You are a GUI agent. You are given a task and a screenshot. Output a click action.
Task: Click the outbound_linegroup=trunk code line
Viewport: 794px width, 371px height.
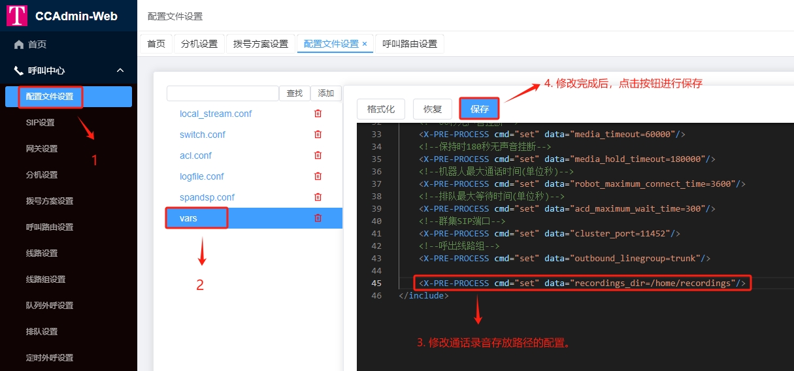(x=565, y=258)
